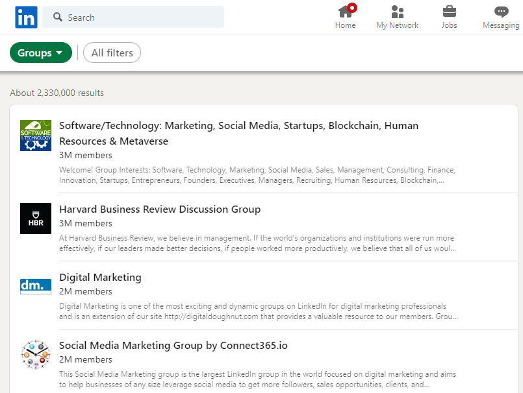Select the Connect365.io group logo

pos(35,354)
